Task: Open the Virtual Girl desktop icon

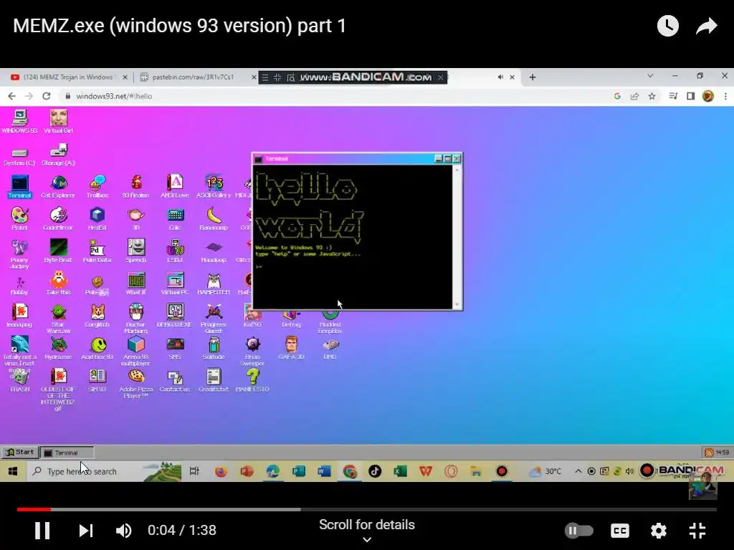Action: pyautogui.click(x=59, y=122)
